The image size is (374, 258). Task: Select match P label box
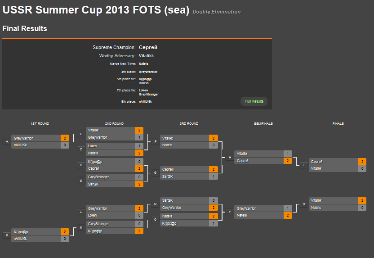coord(230,212)
